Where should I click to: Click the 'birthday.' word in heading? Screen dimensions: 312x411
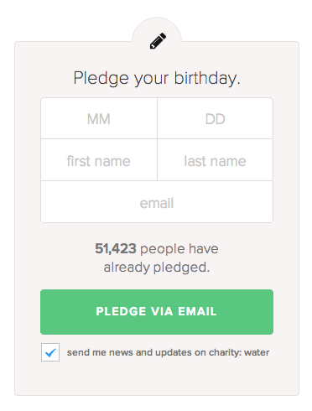[207, 78]
